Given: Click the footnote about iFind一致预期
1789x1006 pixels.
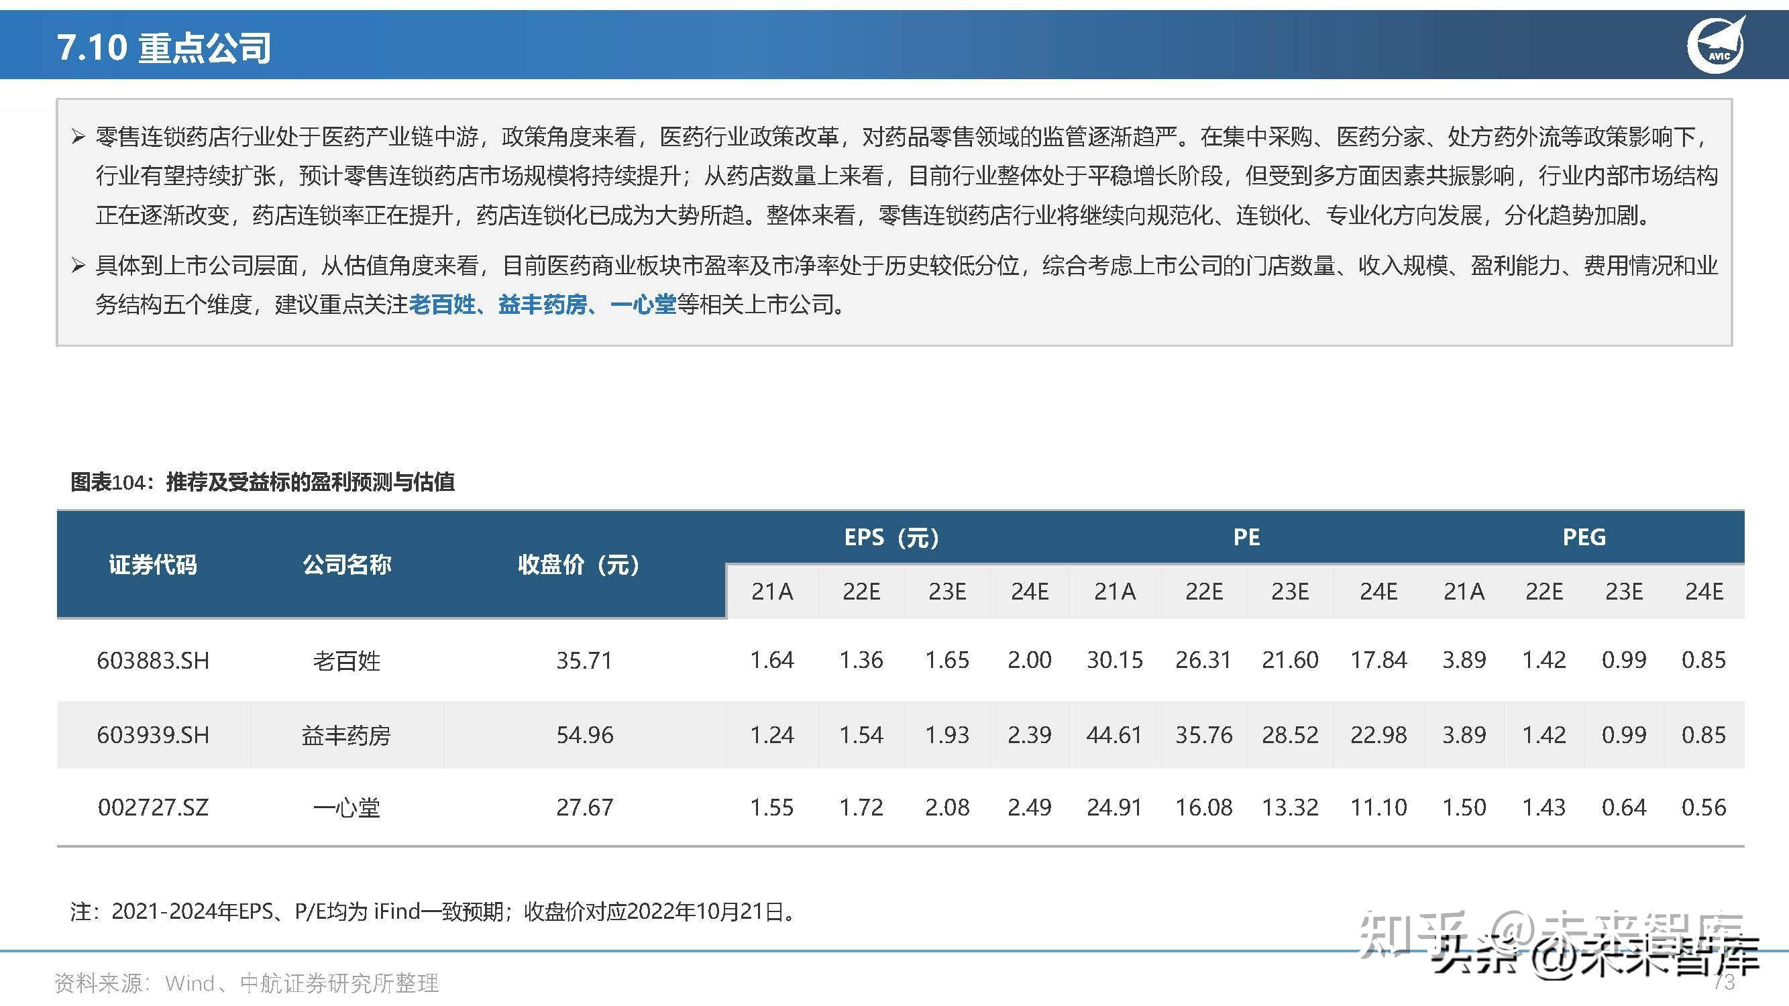Looking at the screenshot, I should click(x=435, y=911).
